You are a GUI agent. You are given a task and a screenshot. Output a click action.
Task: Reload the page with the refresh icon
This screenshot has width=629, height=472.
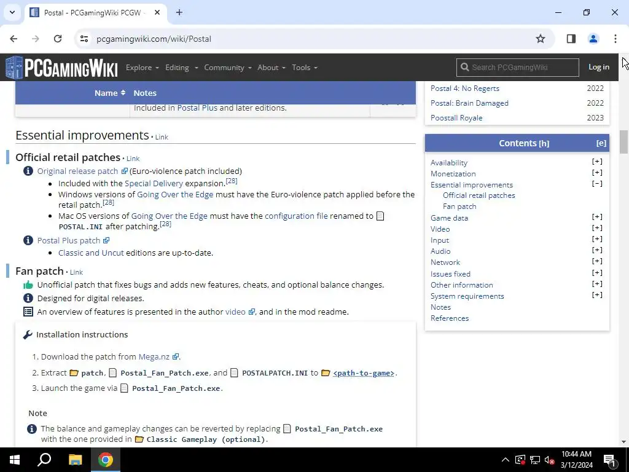pos(58,39)
